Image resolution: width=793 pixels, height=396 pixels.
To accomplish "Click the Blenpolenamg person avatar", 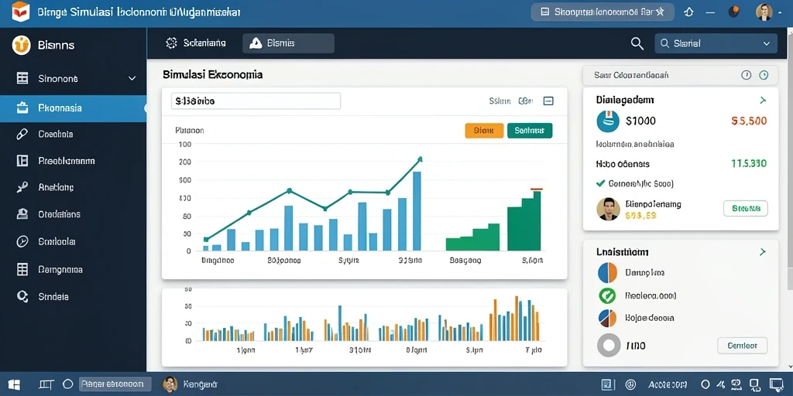I will click(x=608, y=209).
